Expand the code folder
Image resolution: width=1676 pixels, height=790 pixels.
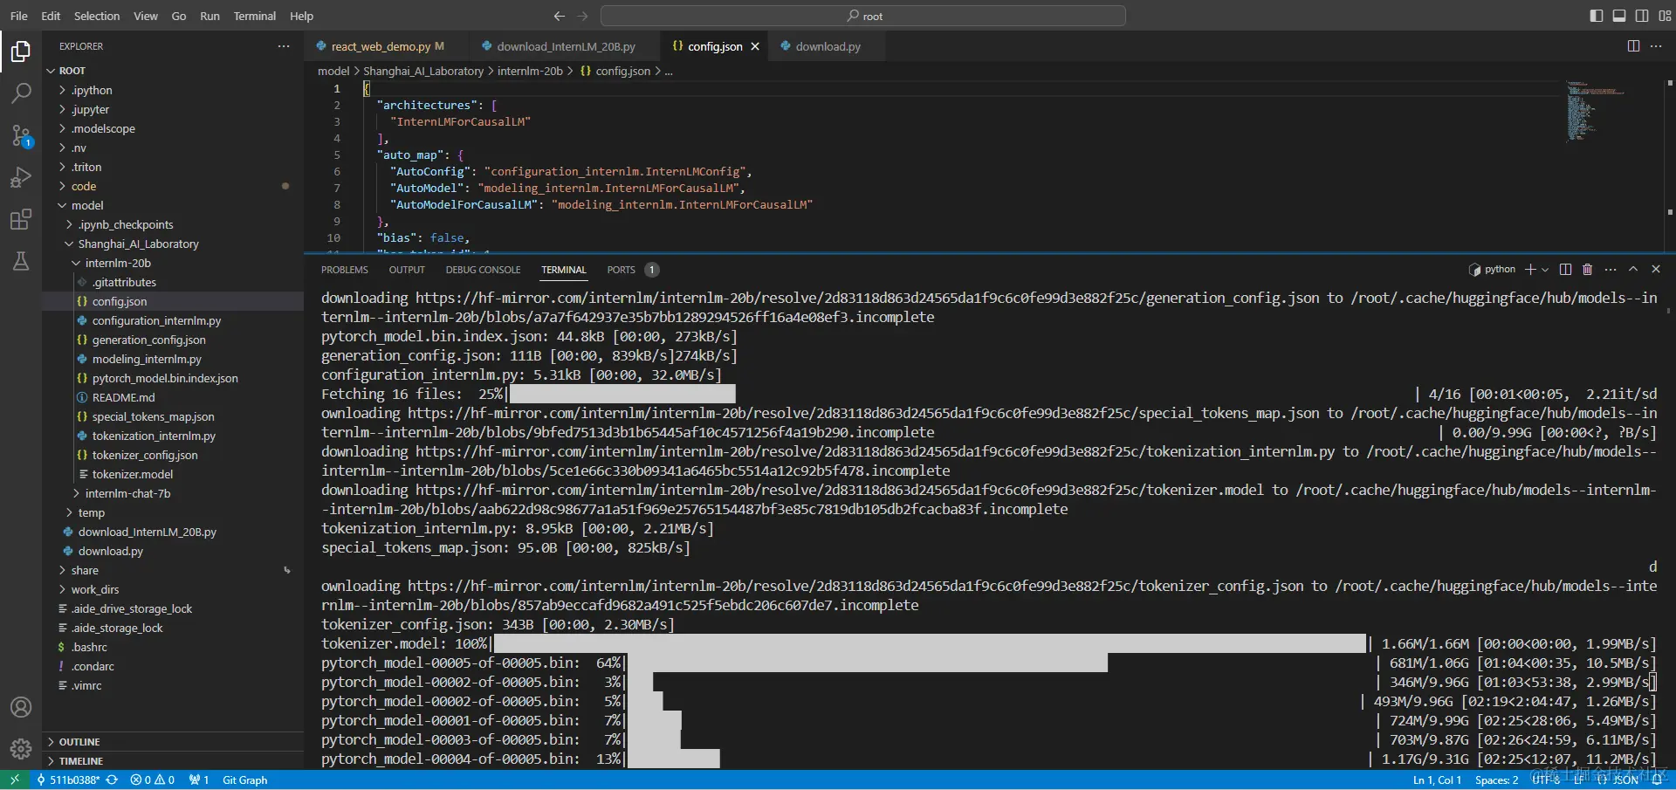coord(175,186)
